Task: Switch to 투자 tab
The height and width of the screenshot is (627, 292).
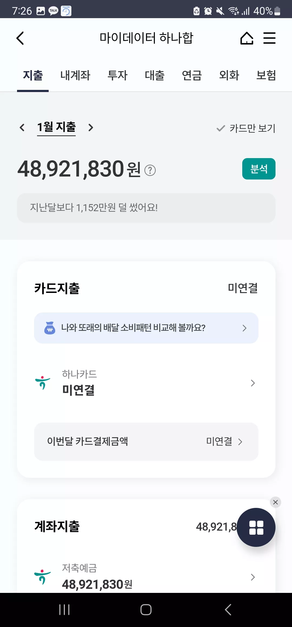Action: click(118, 75)
